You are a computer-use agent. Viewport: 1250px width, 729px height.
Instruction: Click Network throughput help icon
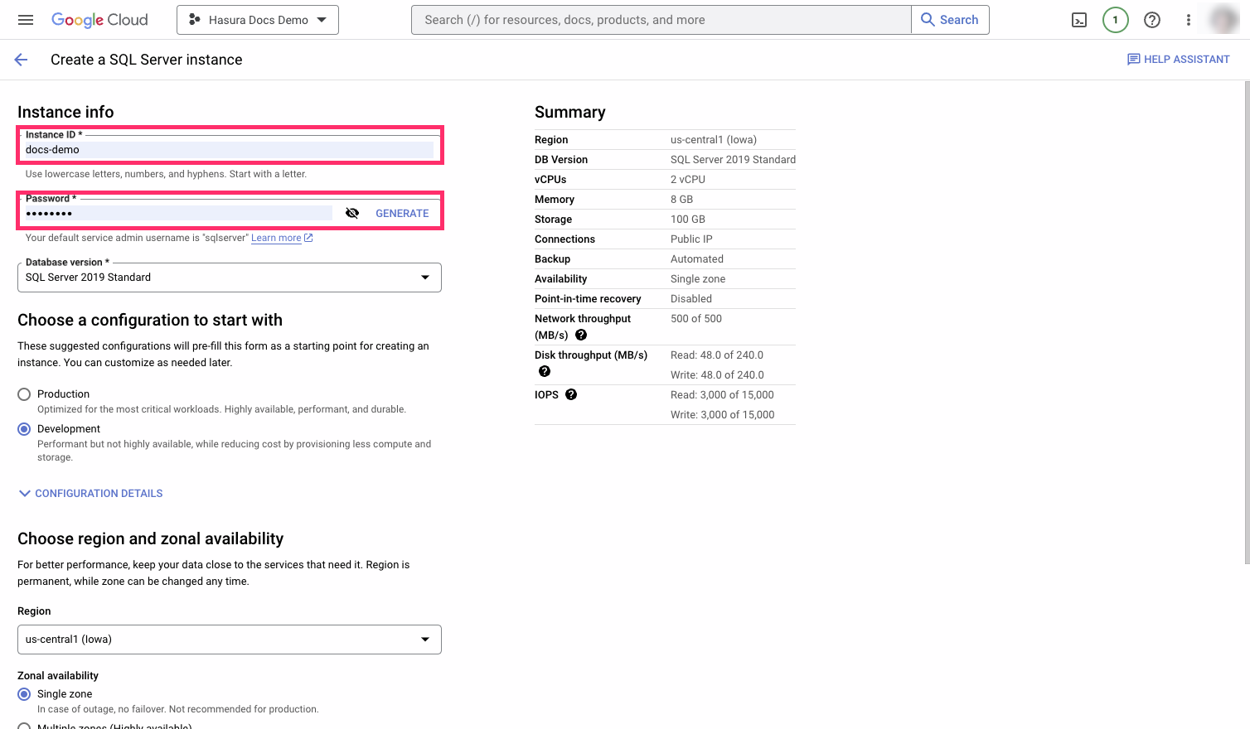tap(581, 335)
